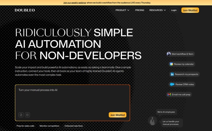This screenshot has height=131, width=212.
Task: Click the Gmail icon
Action: (169, 95)
